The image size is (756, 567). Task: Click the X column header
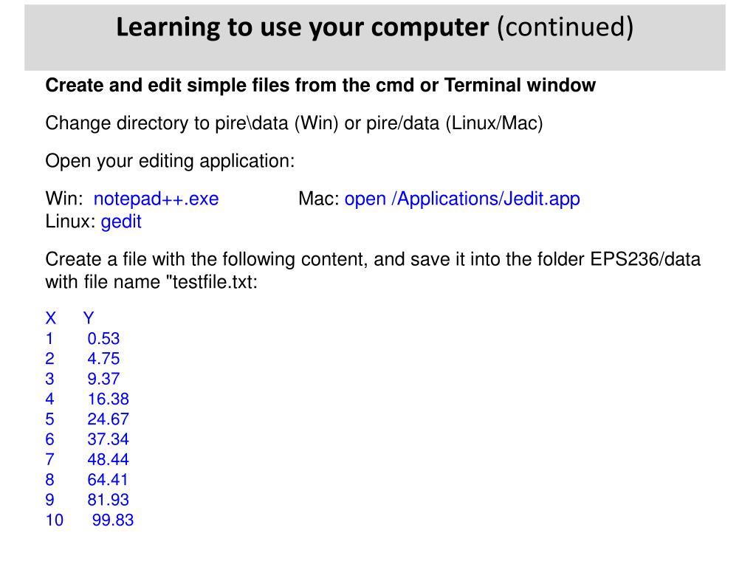(51, 319)
